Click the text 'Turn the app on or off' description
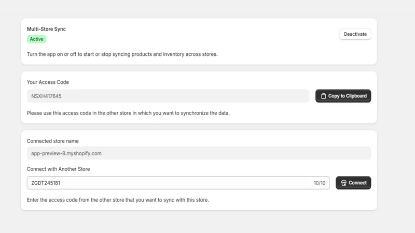415x233 pixels. [x=122, y=54]
